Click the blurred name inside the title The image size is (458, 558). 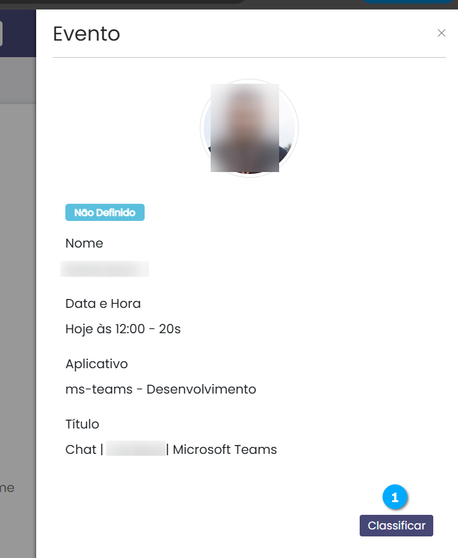(136, 448)
